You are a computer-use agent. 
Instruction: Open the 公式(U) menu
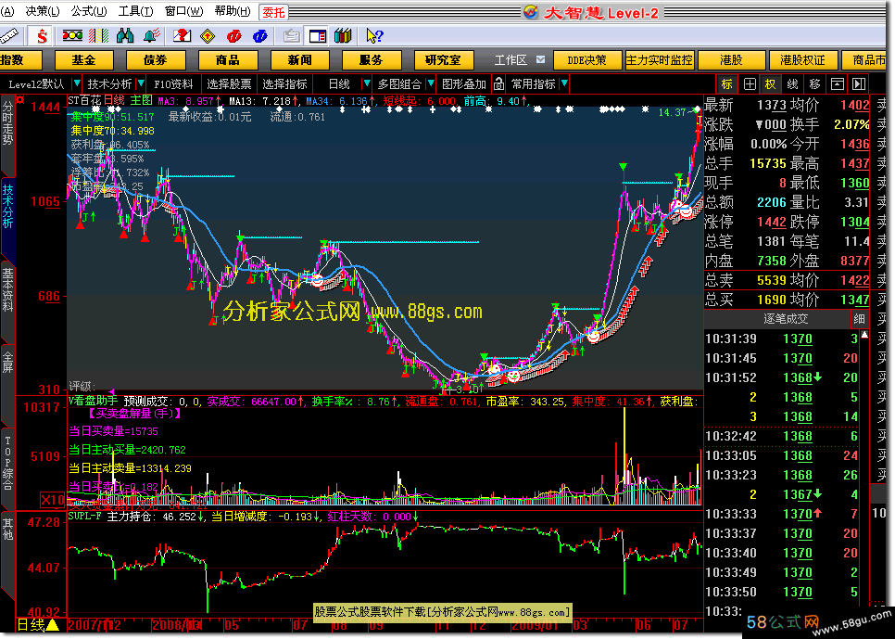tap(88, 11)
